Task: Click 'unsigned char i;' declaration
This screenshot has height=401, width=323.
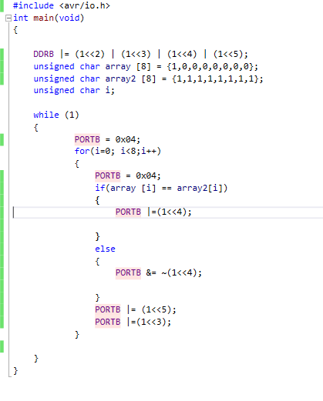Action: (x=74, y=90)
